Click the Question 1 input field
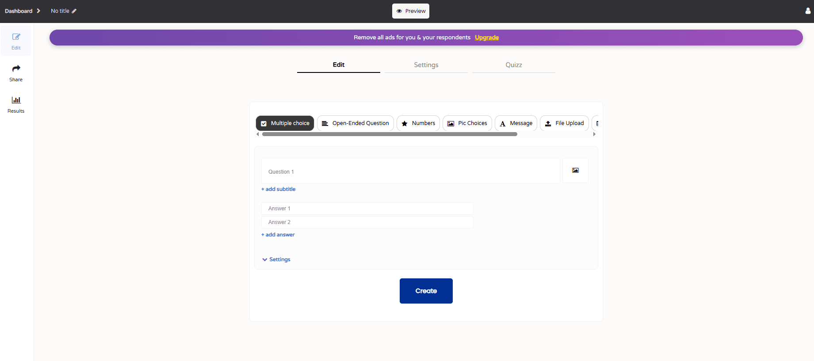814x361 pixels. [410, 171]
